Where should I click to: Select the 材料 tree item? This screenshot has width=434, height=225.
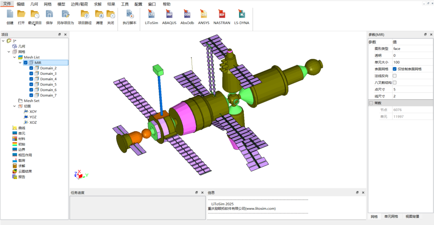pyautogui.click(x=22, y=139)
